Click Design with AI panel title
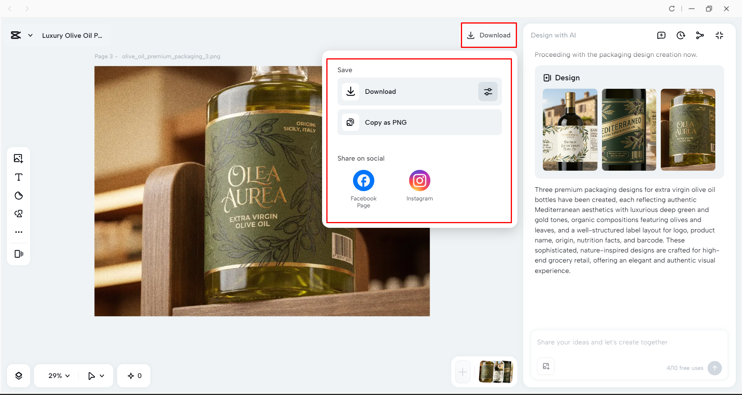The image size is (742, 395). [x=553, y=35]
